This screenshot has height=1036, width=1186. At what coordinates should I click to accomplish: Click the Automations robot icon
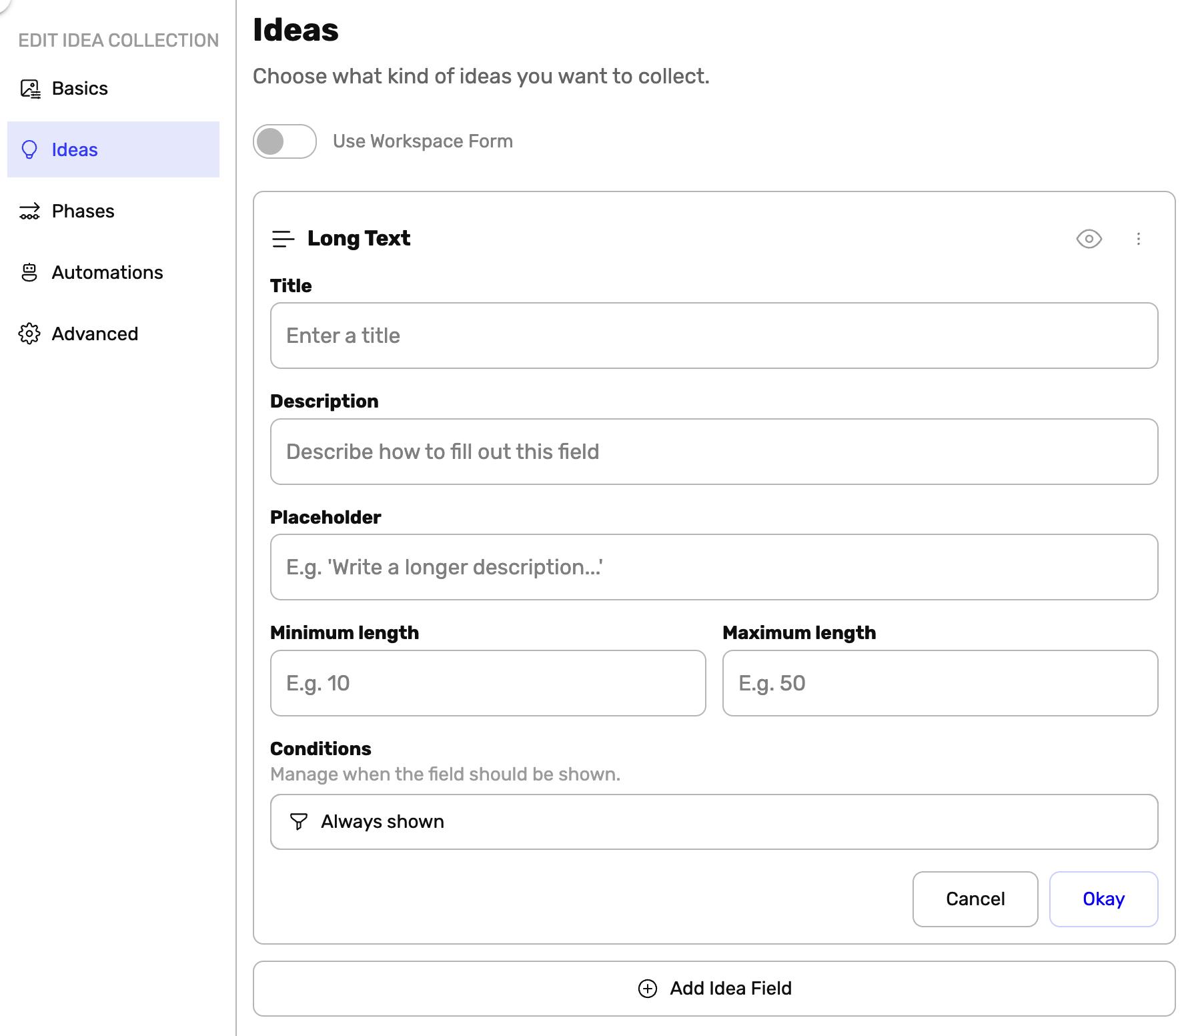(29, 273)
